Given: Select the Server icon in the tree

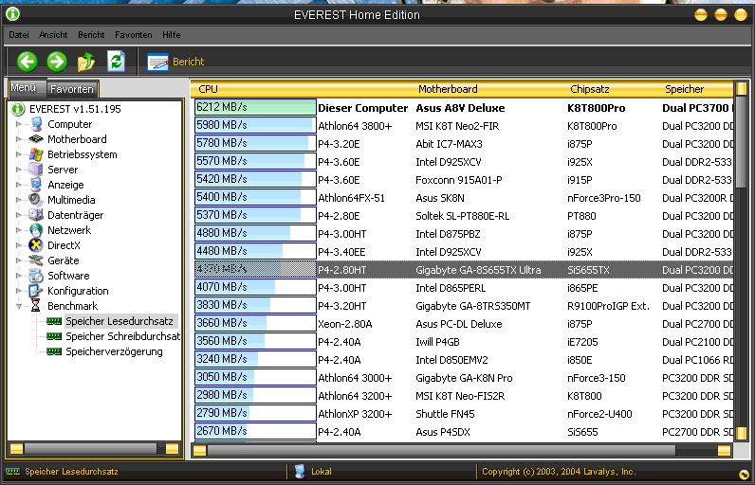Looking at the screenshot, I should [x=36, y=170].
